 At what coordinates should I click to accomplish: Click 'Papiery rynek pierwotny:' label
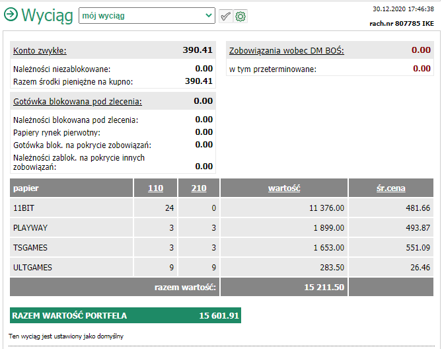[57, 132]
